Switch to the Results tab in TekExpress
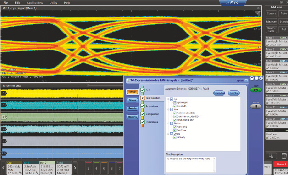 pos(133,108)
